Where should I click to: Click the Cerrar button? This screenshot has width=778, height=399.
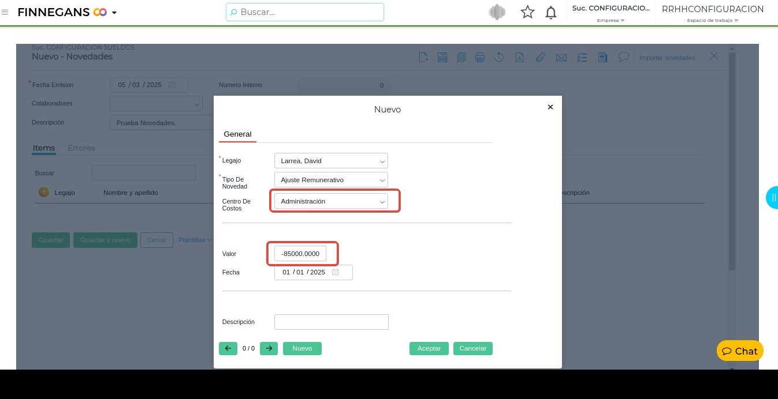click(157, 240)
